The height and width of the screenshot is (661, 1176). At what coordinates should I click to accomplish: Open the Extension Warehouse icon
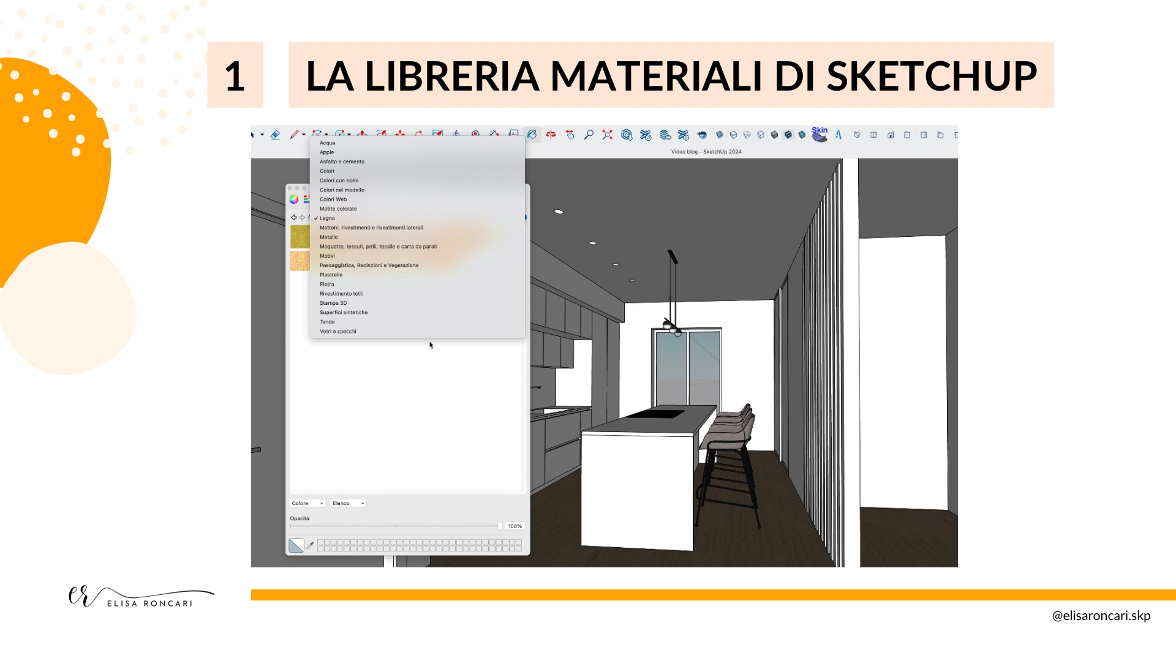646,135
